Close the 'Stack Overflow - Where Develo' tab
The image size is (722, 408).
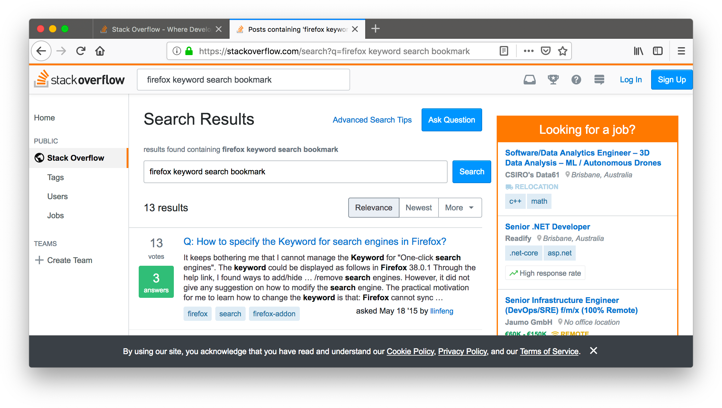pos(219,29)
